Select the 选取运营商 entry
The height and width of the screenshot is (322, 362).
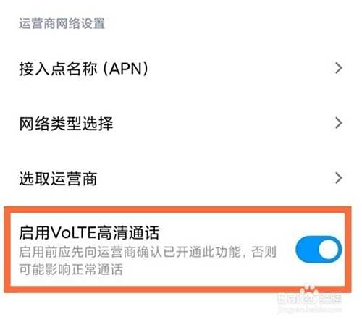tap(181, 179)
